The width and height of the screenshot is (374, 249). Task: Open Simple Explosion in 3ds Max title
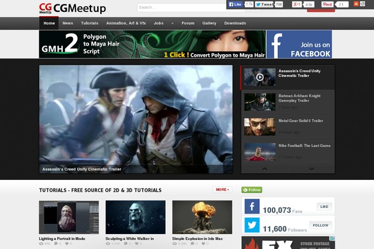tap(198, 238)
